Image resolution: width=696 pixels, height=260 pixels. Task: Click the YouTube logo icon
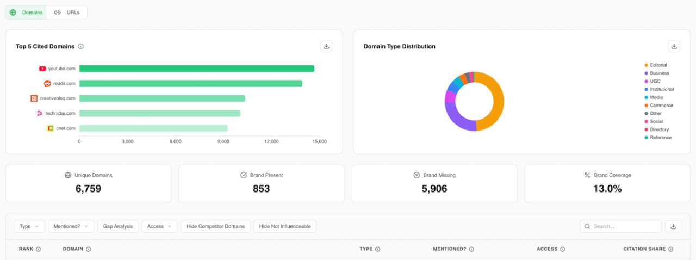tap(42, 69)
